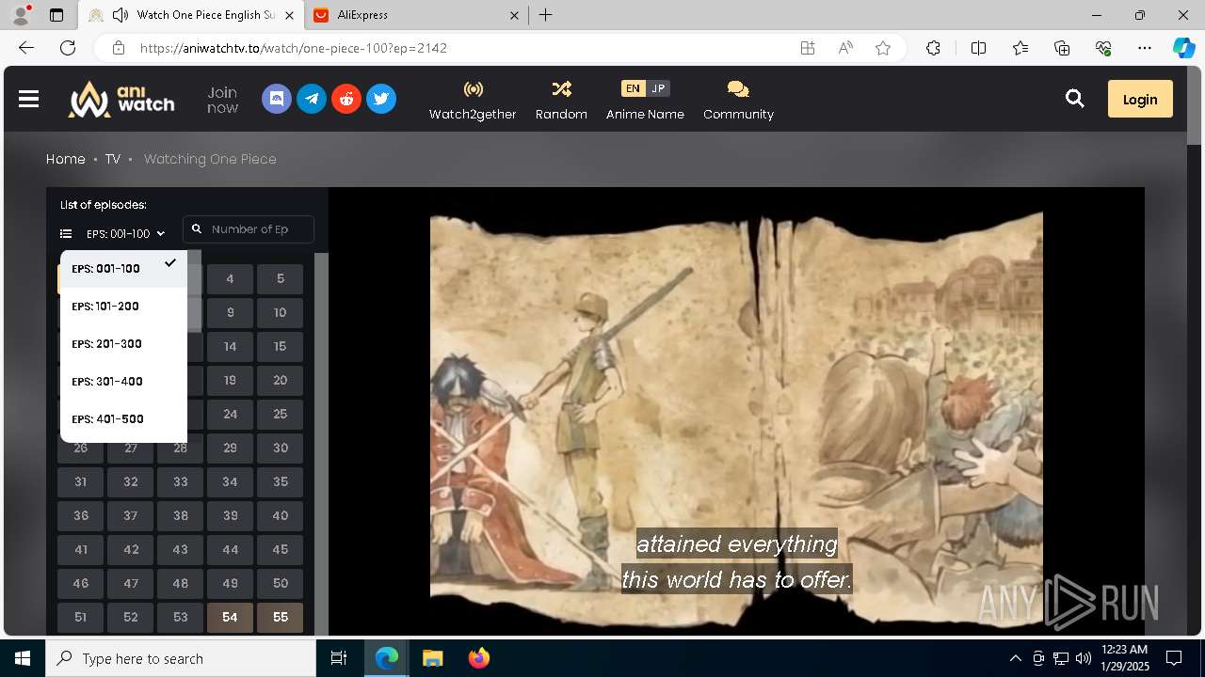Open episode 5
The width and height of the screenshot is (1205, 677).
pyautogui.click(x=280, y=279)
